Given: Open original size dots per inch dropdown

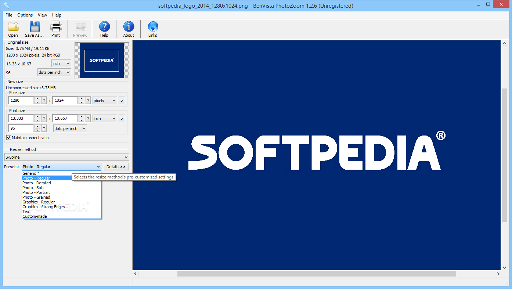Looking at the screenshot, I should point(54,72).
